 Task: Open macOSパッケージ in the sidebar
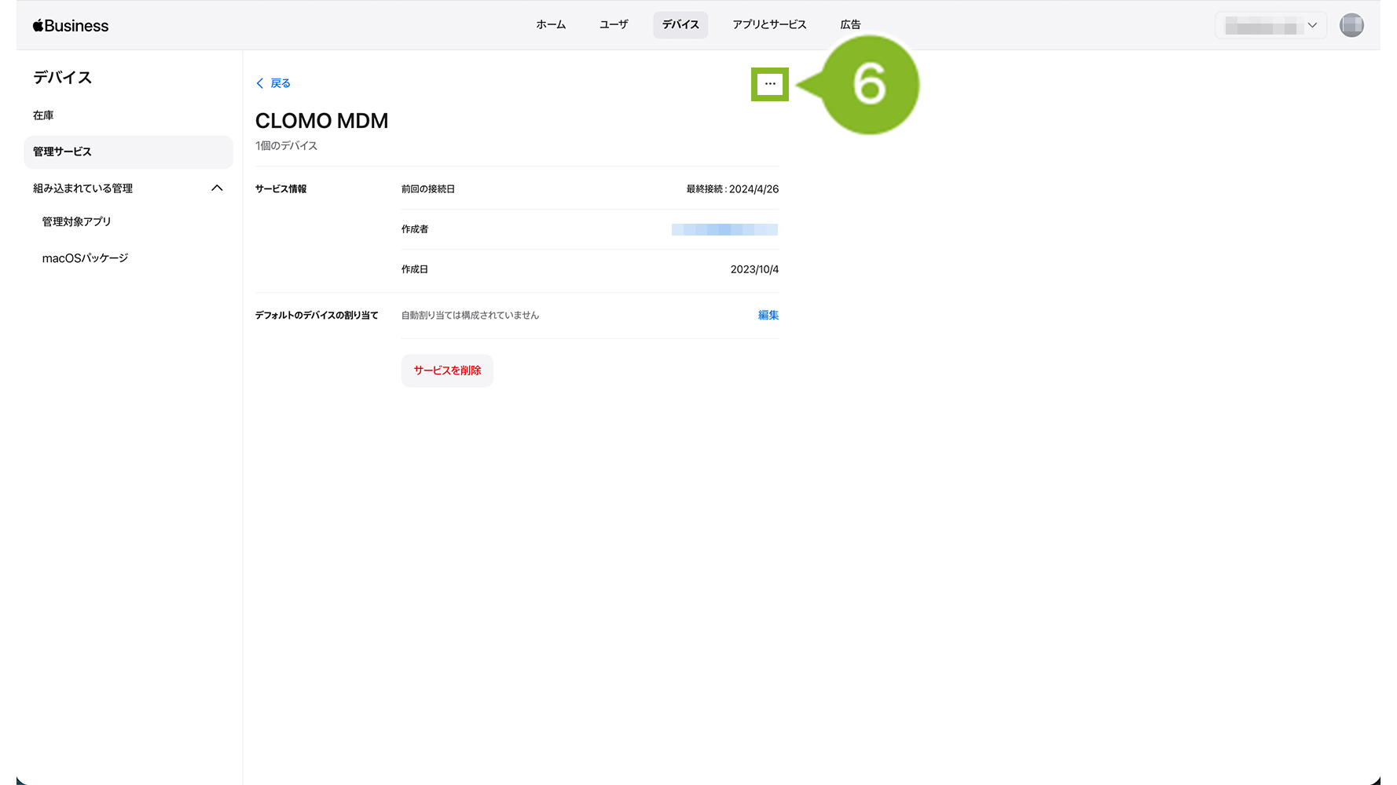pos(85,258)
